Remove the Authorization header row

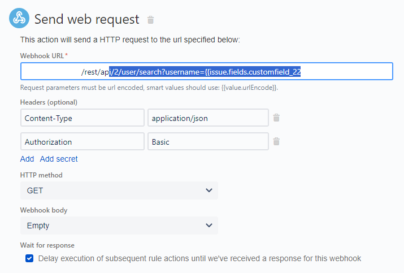point(276,142)
